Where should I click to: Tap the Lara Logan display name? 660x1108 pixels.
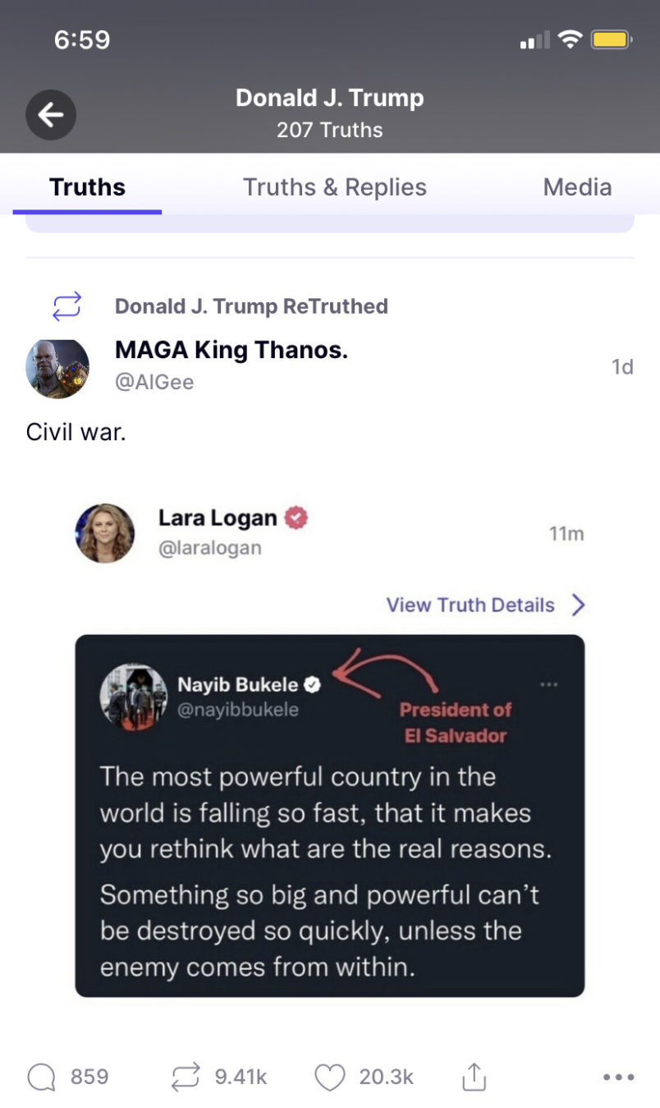[218, 518]
